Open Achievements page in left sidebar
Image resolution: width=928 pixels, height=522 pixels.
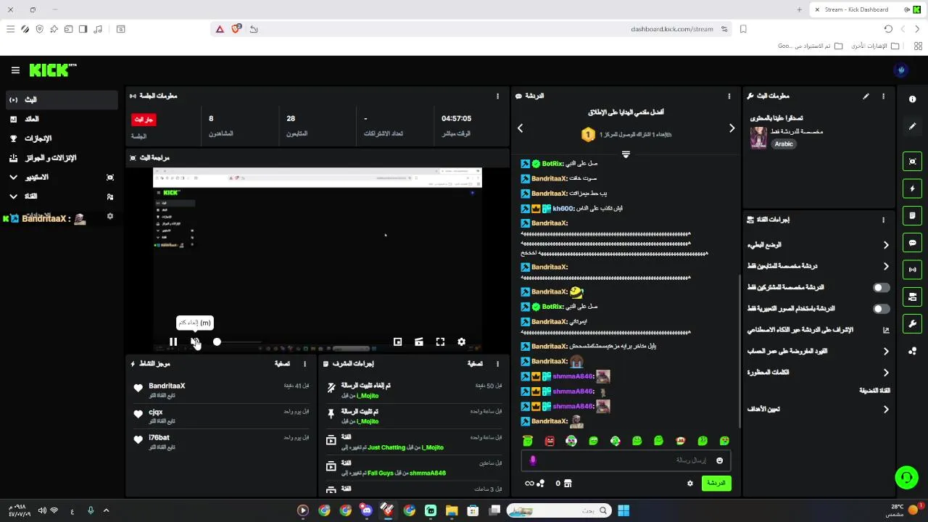click(x=61, y=138)
